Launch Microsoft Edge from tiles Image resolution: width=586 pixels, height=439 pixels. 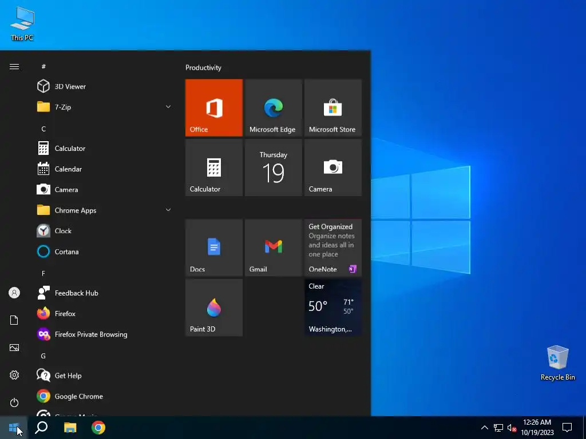[273, 107]
